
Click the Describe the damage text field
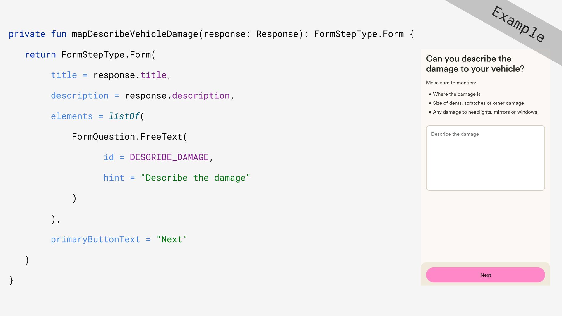[x=485, y=158]
